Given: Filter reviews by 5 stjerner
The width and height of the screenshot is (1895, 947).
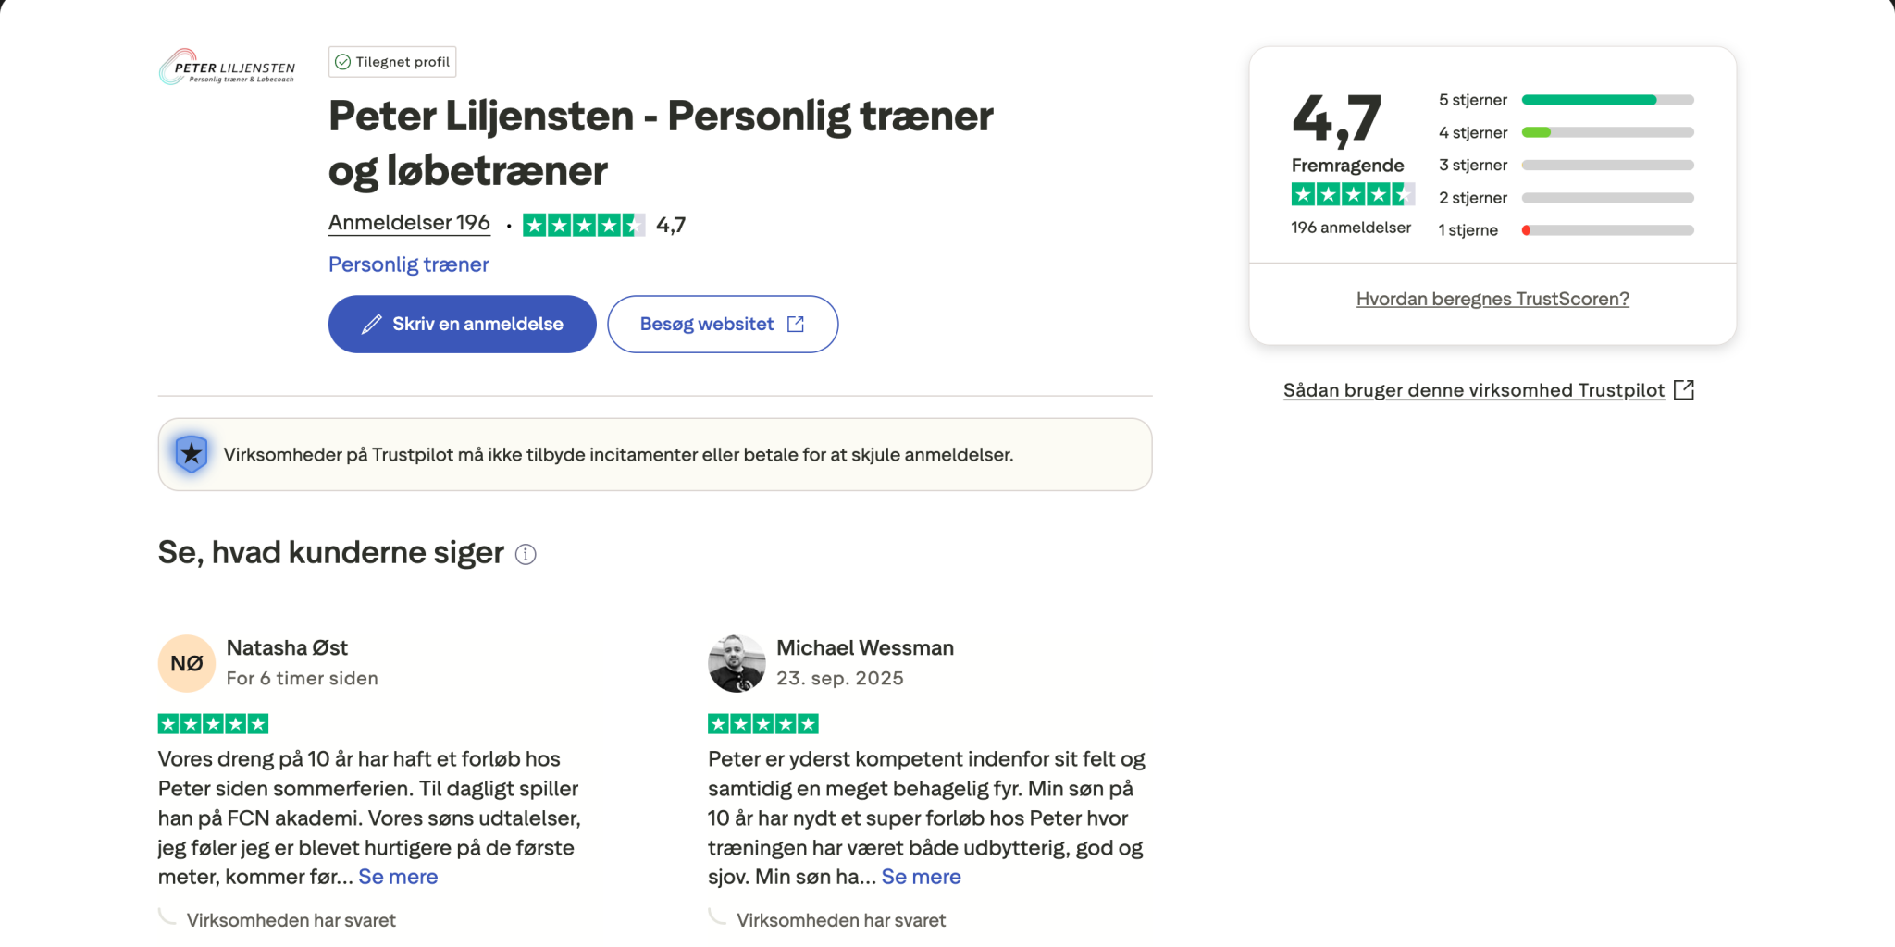Looking at the screenshot, I should (1566, 100).
